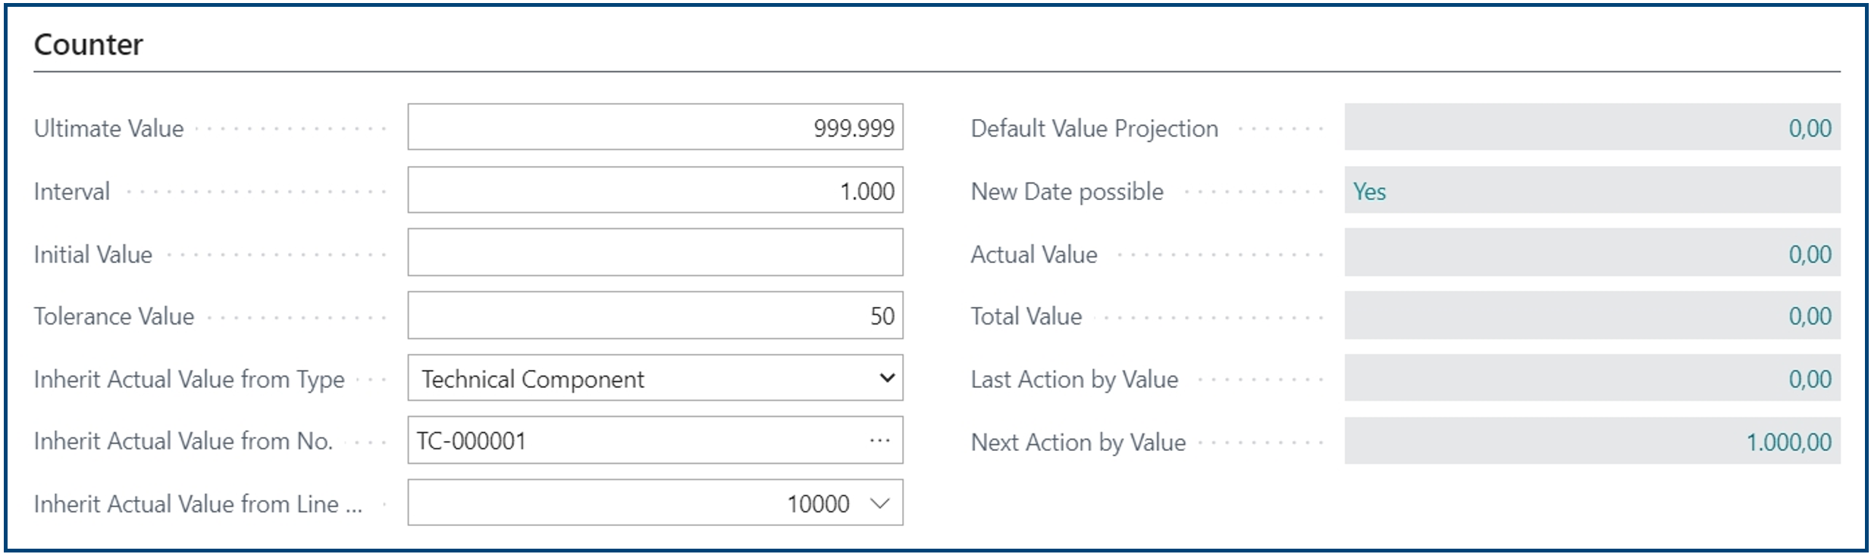This screenshot has height=554, width=1871.
Task: Select the Technical Component combo box
Action: (655, 377)
